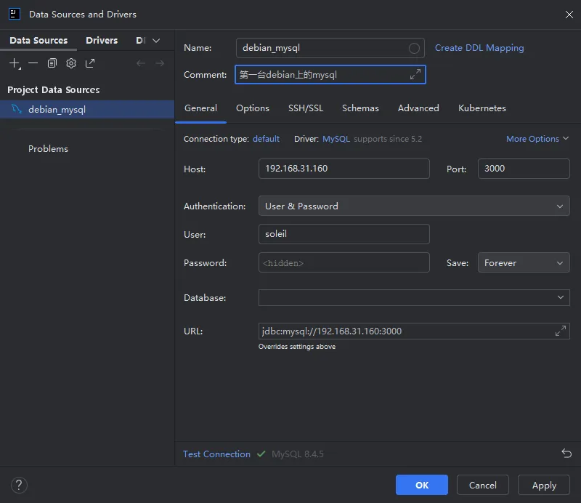Image resolution: width=581 pixels, height=503 pixels.
Task: Open help with the question mark icon
Action: 20,485
